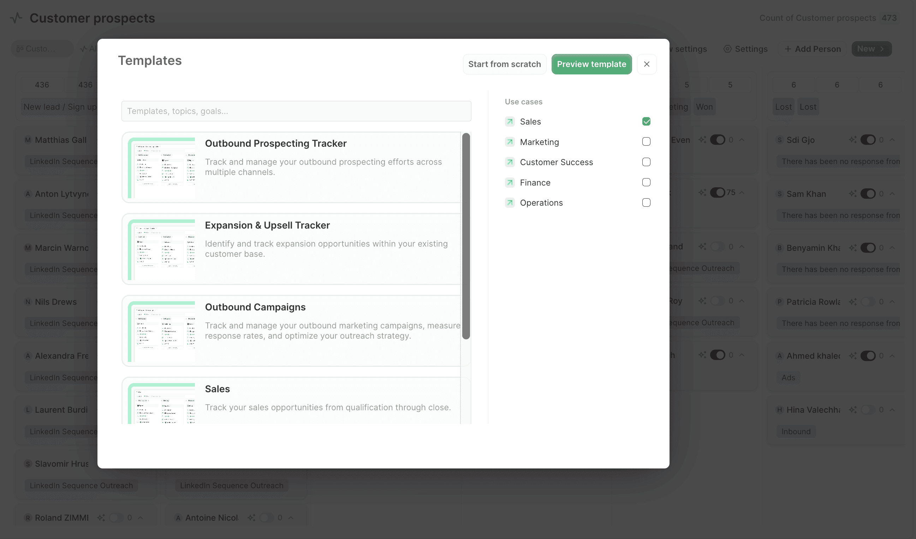Image resolution: width=916 pixels, height=539 pixels.
Task: Click the green trend arrow beside Operations
Action: pyautogui.click(x=510, y=203)
